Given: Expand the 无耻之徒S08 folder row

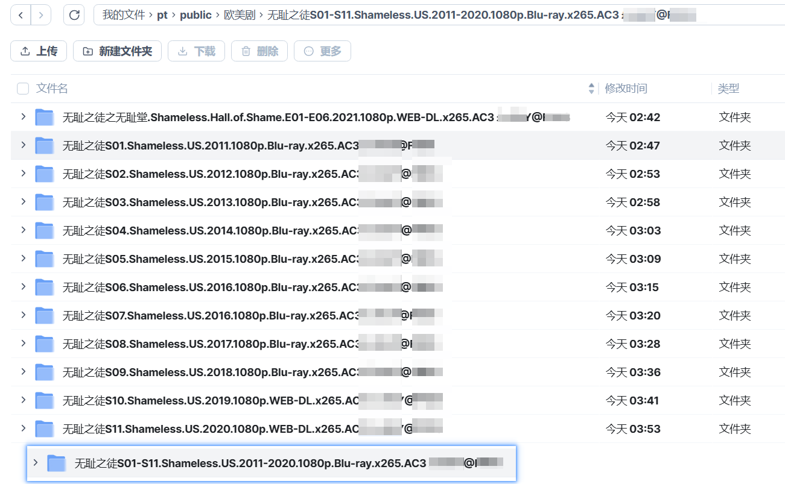Looking at the screenshot, I should coord(24,344).
